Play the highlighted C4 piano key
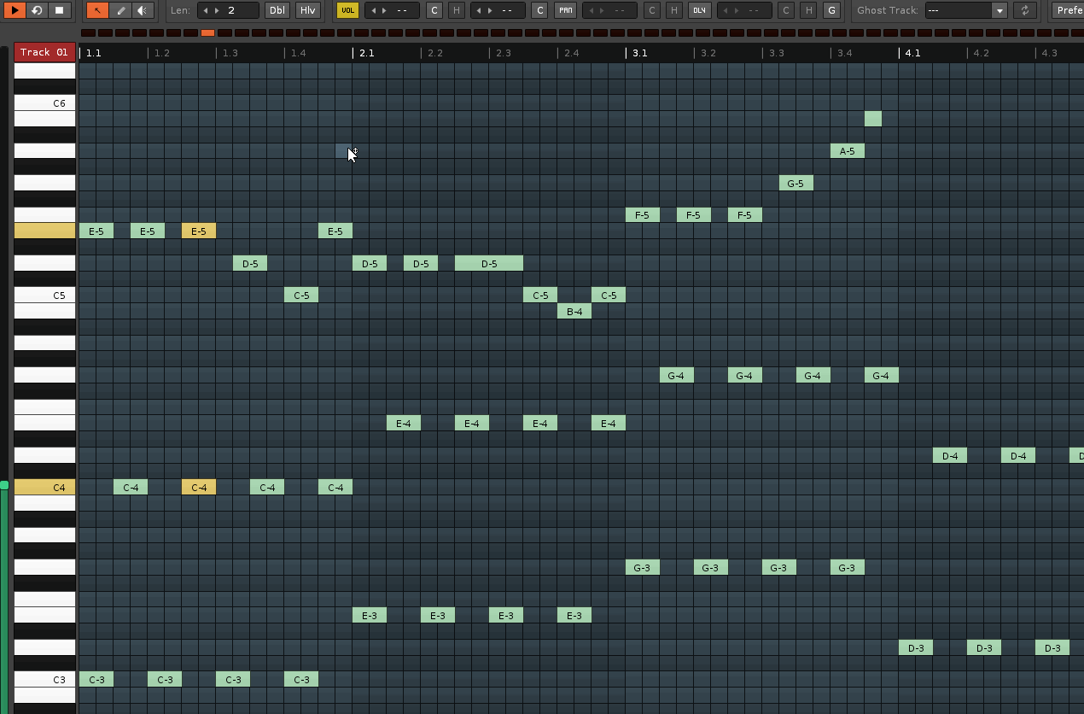Image resolution: width=1084 pixels, height=714 pixels. 44,488
